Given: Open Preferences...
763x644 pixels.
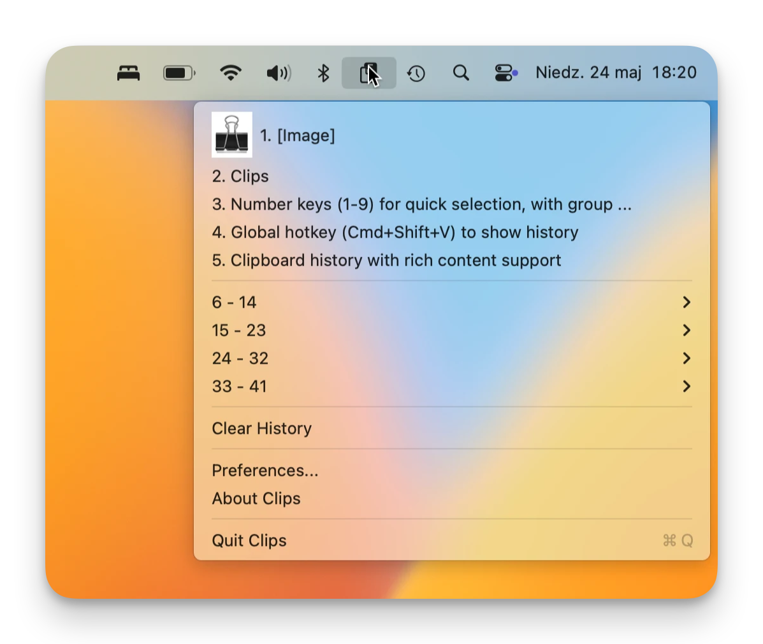Looking at the screenshot, I should click(451, 470).
